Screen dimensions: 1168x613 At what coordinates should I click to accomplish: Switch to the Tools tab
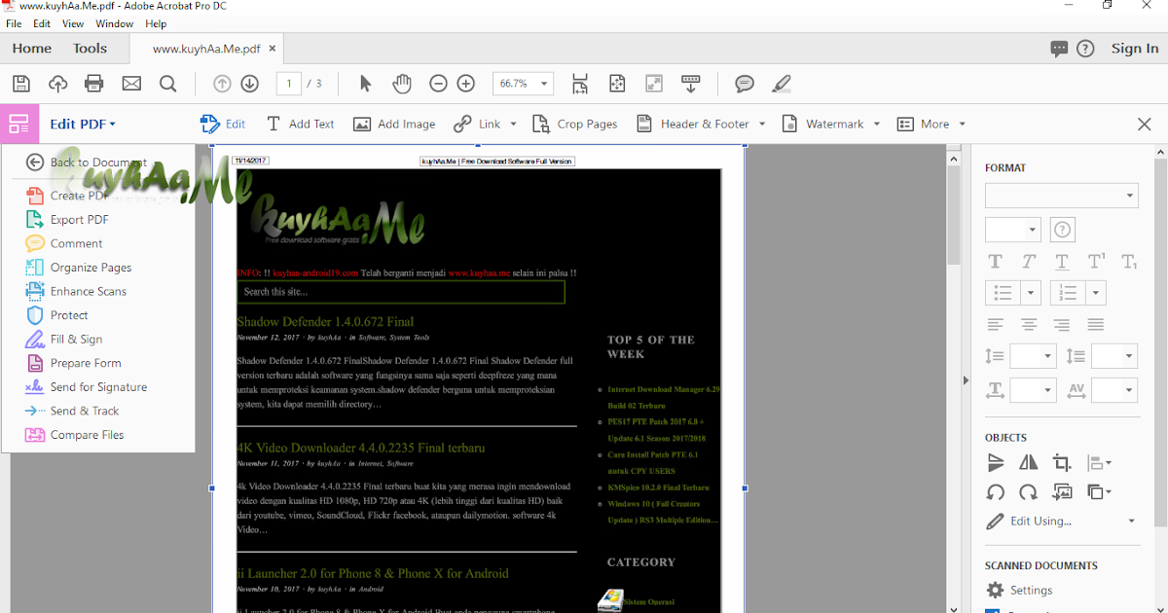(x=91, y=49)
